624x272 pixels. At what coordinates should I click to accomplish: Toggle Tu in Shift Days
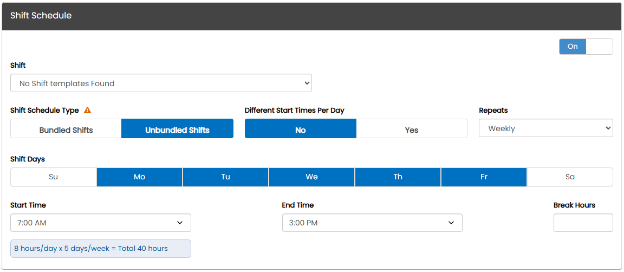226,177
